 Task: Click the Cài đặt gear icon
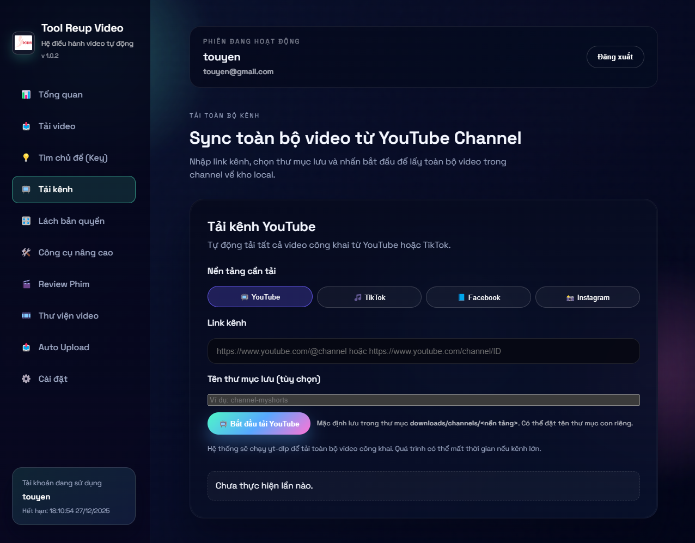point(26,379)
